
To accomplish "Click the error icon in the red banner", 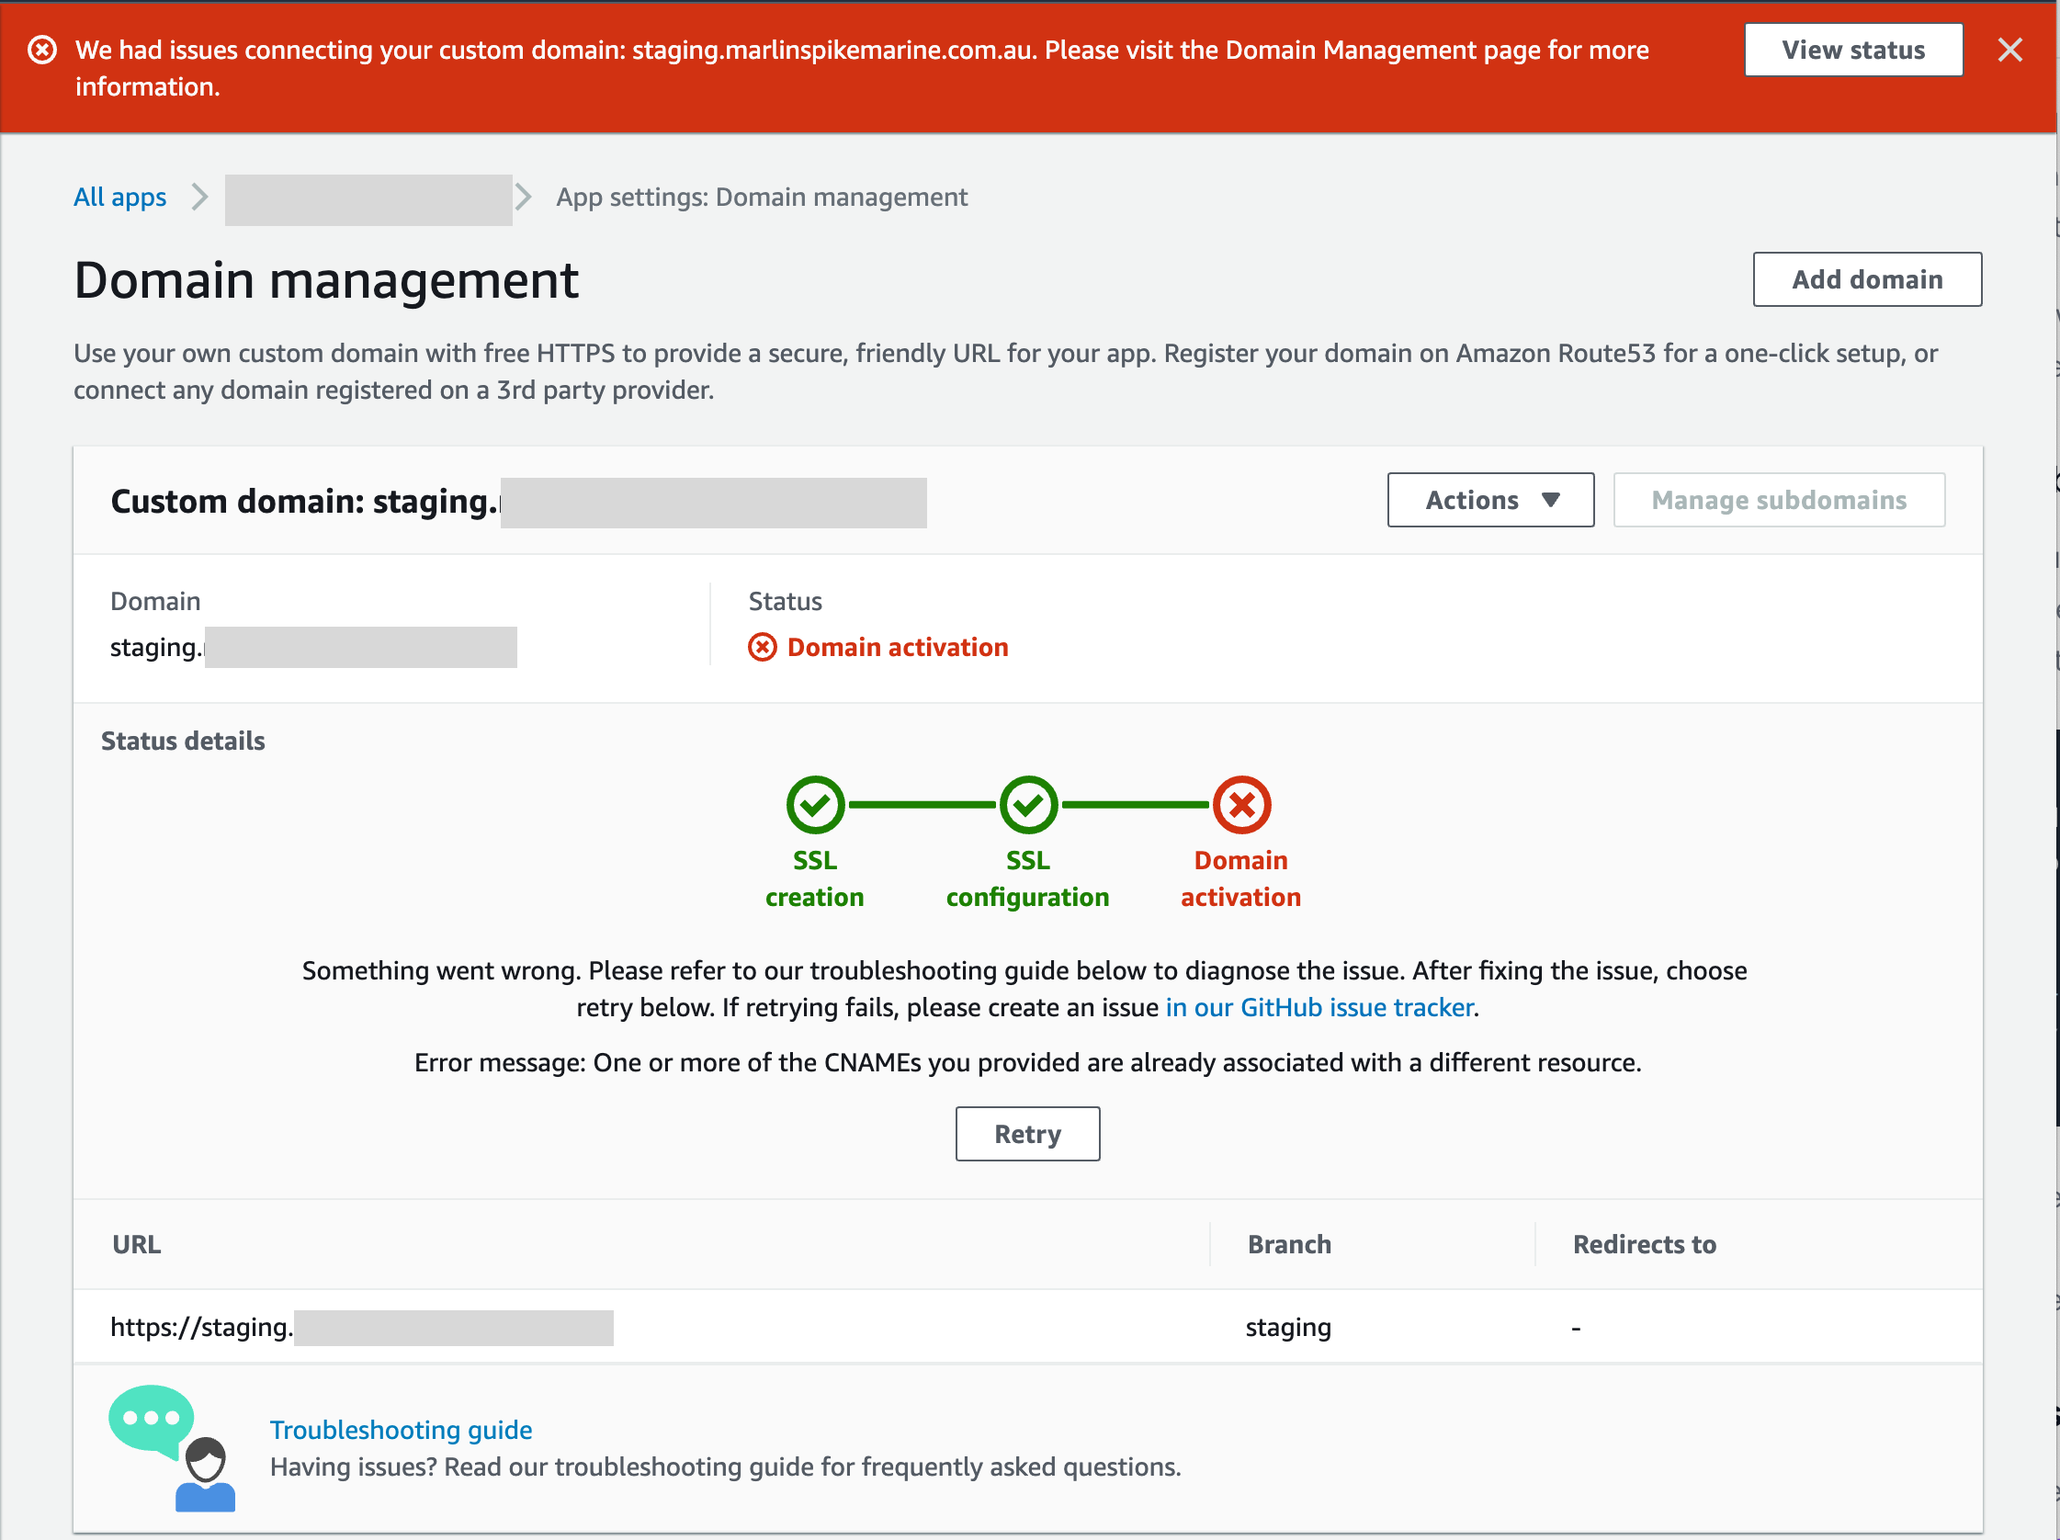I will (41, 50).
